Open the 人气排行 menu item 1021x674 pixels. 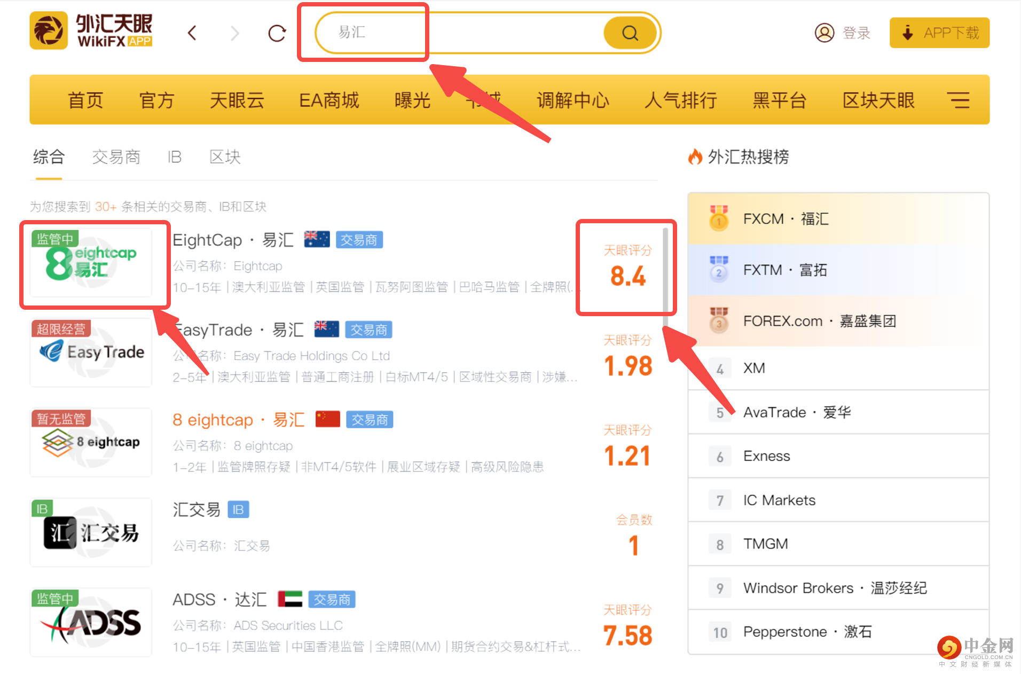(681, 100)
